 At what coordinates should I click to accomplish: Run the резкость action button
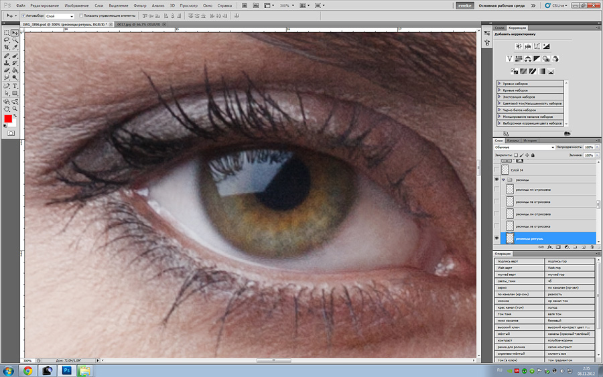[569, 294]
